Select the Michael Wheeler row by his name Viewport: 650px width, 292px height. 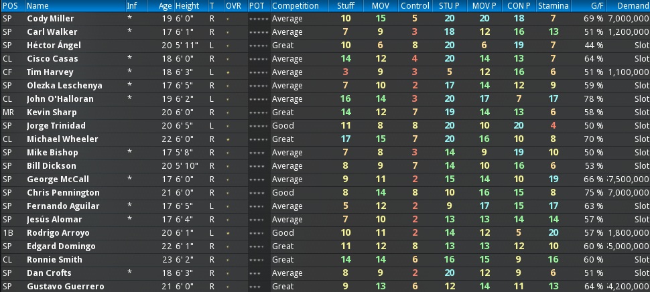[x=60, y=139]
